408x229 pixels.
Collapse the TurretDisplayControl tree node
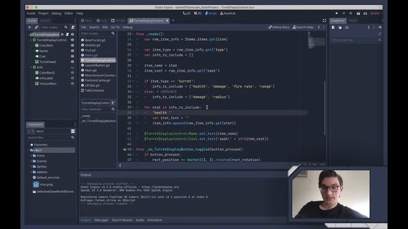(31, 40)
